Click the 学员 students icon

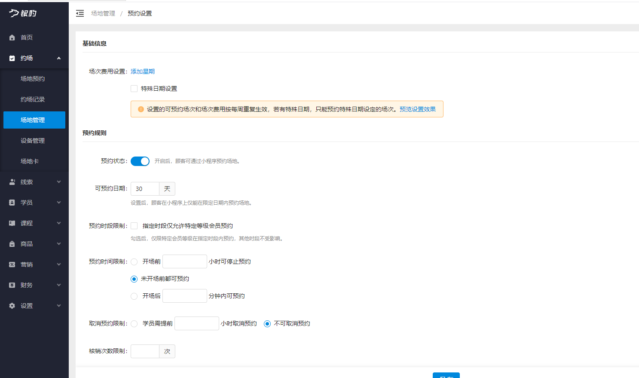(x=12, y=202)
